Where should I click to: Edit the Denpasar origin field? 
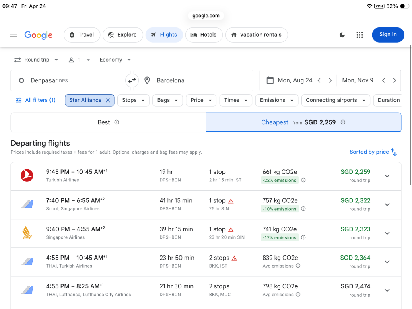coord(70,81)
